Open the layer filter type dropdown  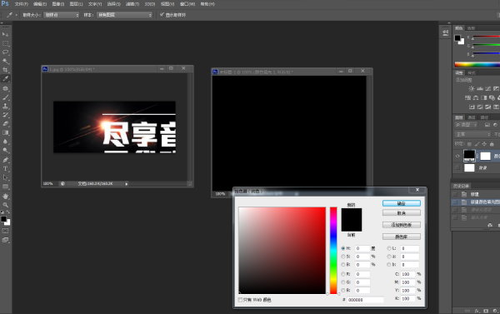tap(466, 125)
